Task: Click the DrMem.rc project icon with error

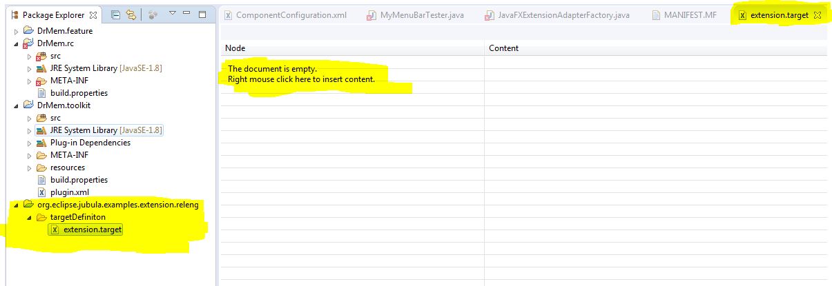Action: tap(28, 43)
